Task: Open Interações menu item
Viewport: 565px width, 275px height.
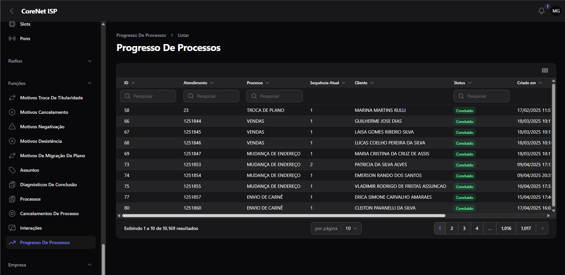Action: [x=50, y=228]
